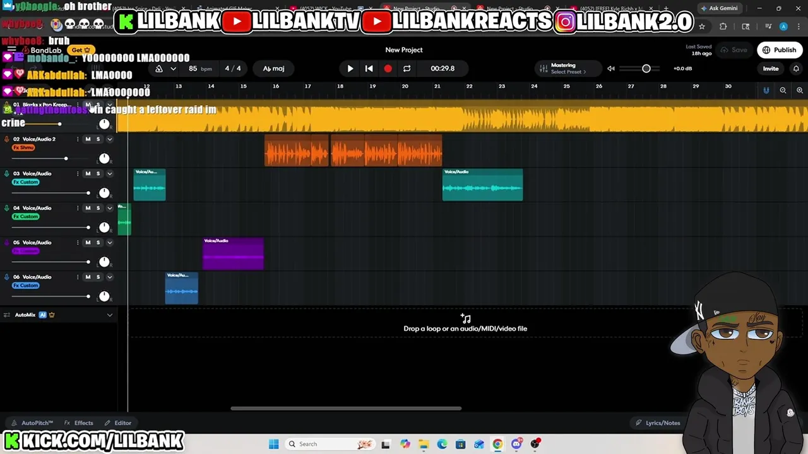Mute track 03 Voice/Audio
The width and height of the screenshot is (808, 454).
pos(88,173)
